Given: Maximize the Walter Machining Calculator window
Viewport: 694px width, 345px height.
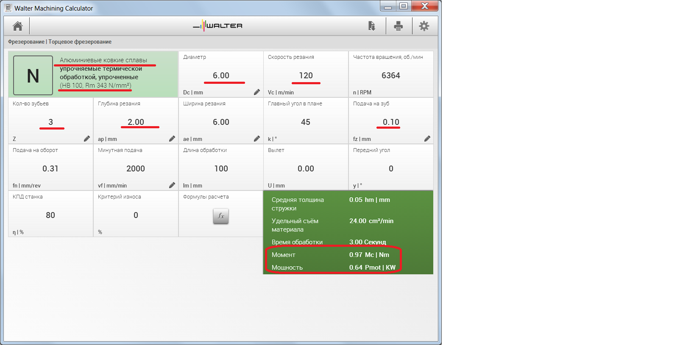Looking at the screenshot, I should coord(403,6).
